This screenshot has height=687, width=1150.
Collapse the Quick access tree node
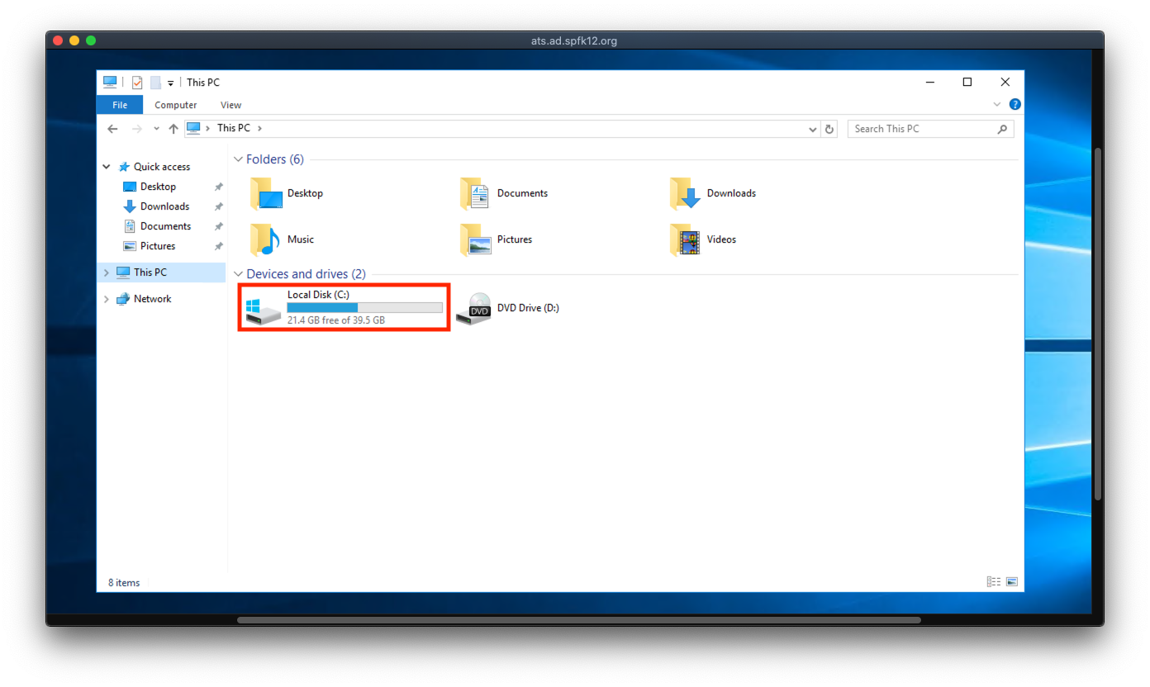coord(107,167)
